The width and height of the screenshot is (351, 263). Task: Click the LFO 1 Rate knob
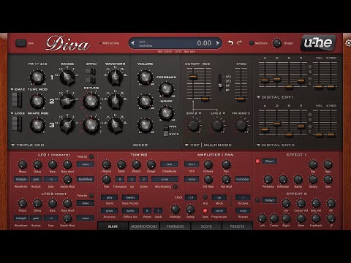53,164
